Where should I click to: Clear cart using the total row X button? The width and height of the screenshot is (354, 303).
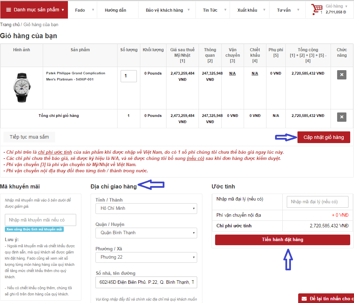tap(342, 117)
